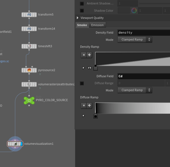Click the Diffuse Range first value field
Viewport: 170px width, 167px height.
click(141, 83)
